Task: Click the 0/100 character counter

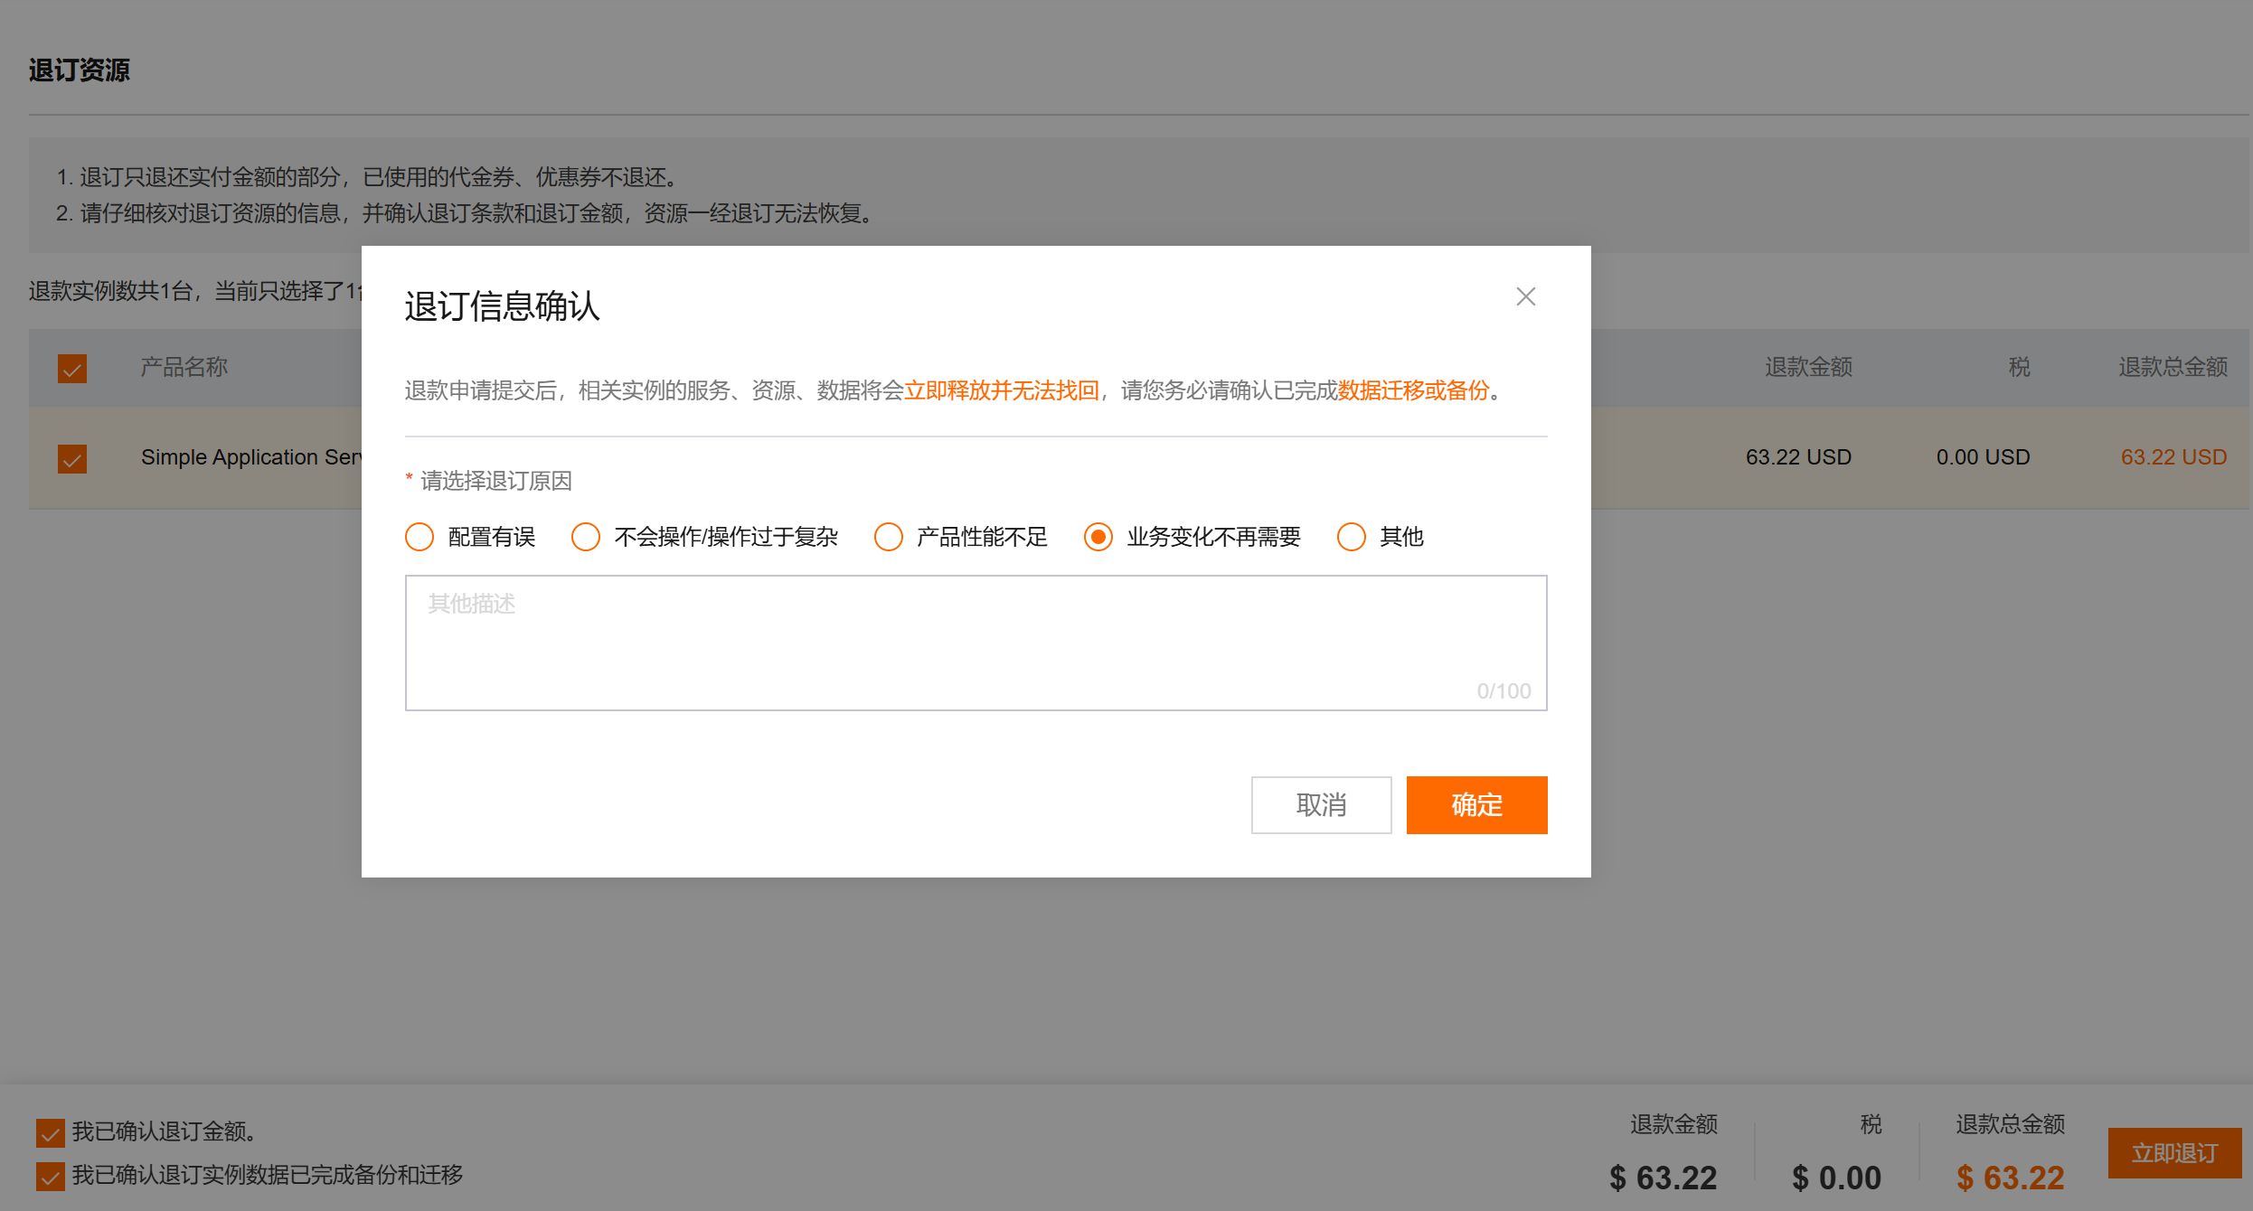Action: pos(1504,691)
